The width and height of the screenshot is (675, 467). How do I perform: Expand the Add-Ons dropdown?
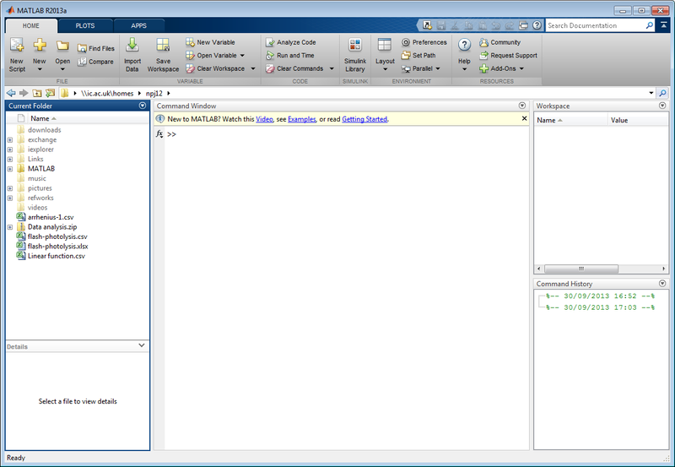point(521,68)
